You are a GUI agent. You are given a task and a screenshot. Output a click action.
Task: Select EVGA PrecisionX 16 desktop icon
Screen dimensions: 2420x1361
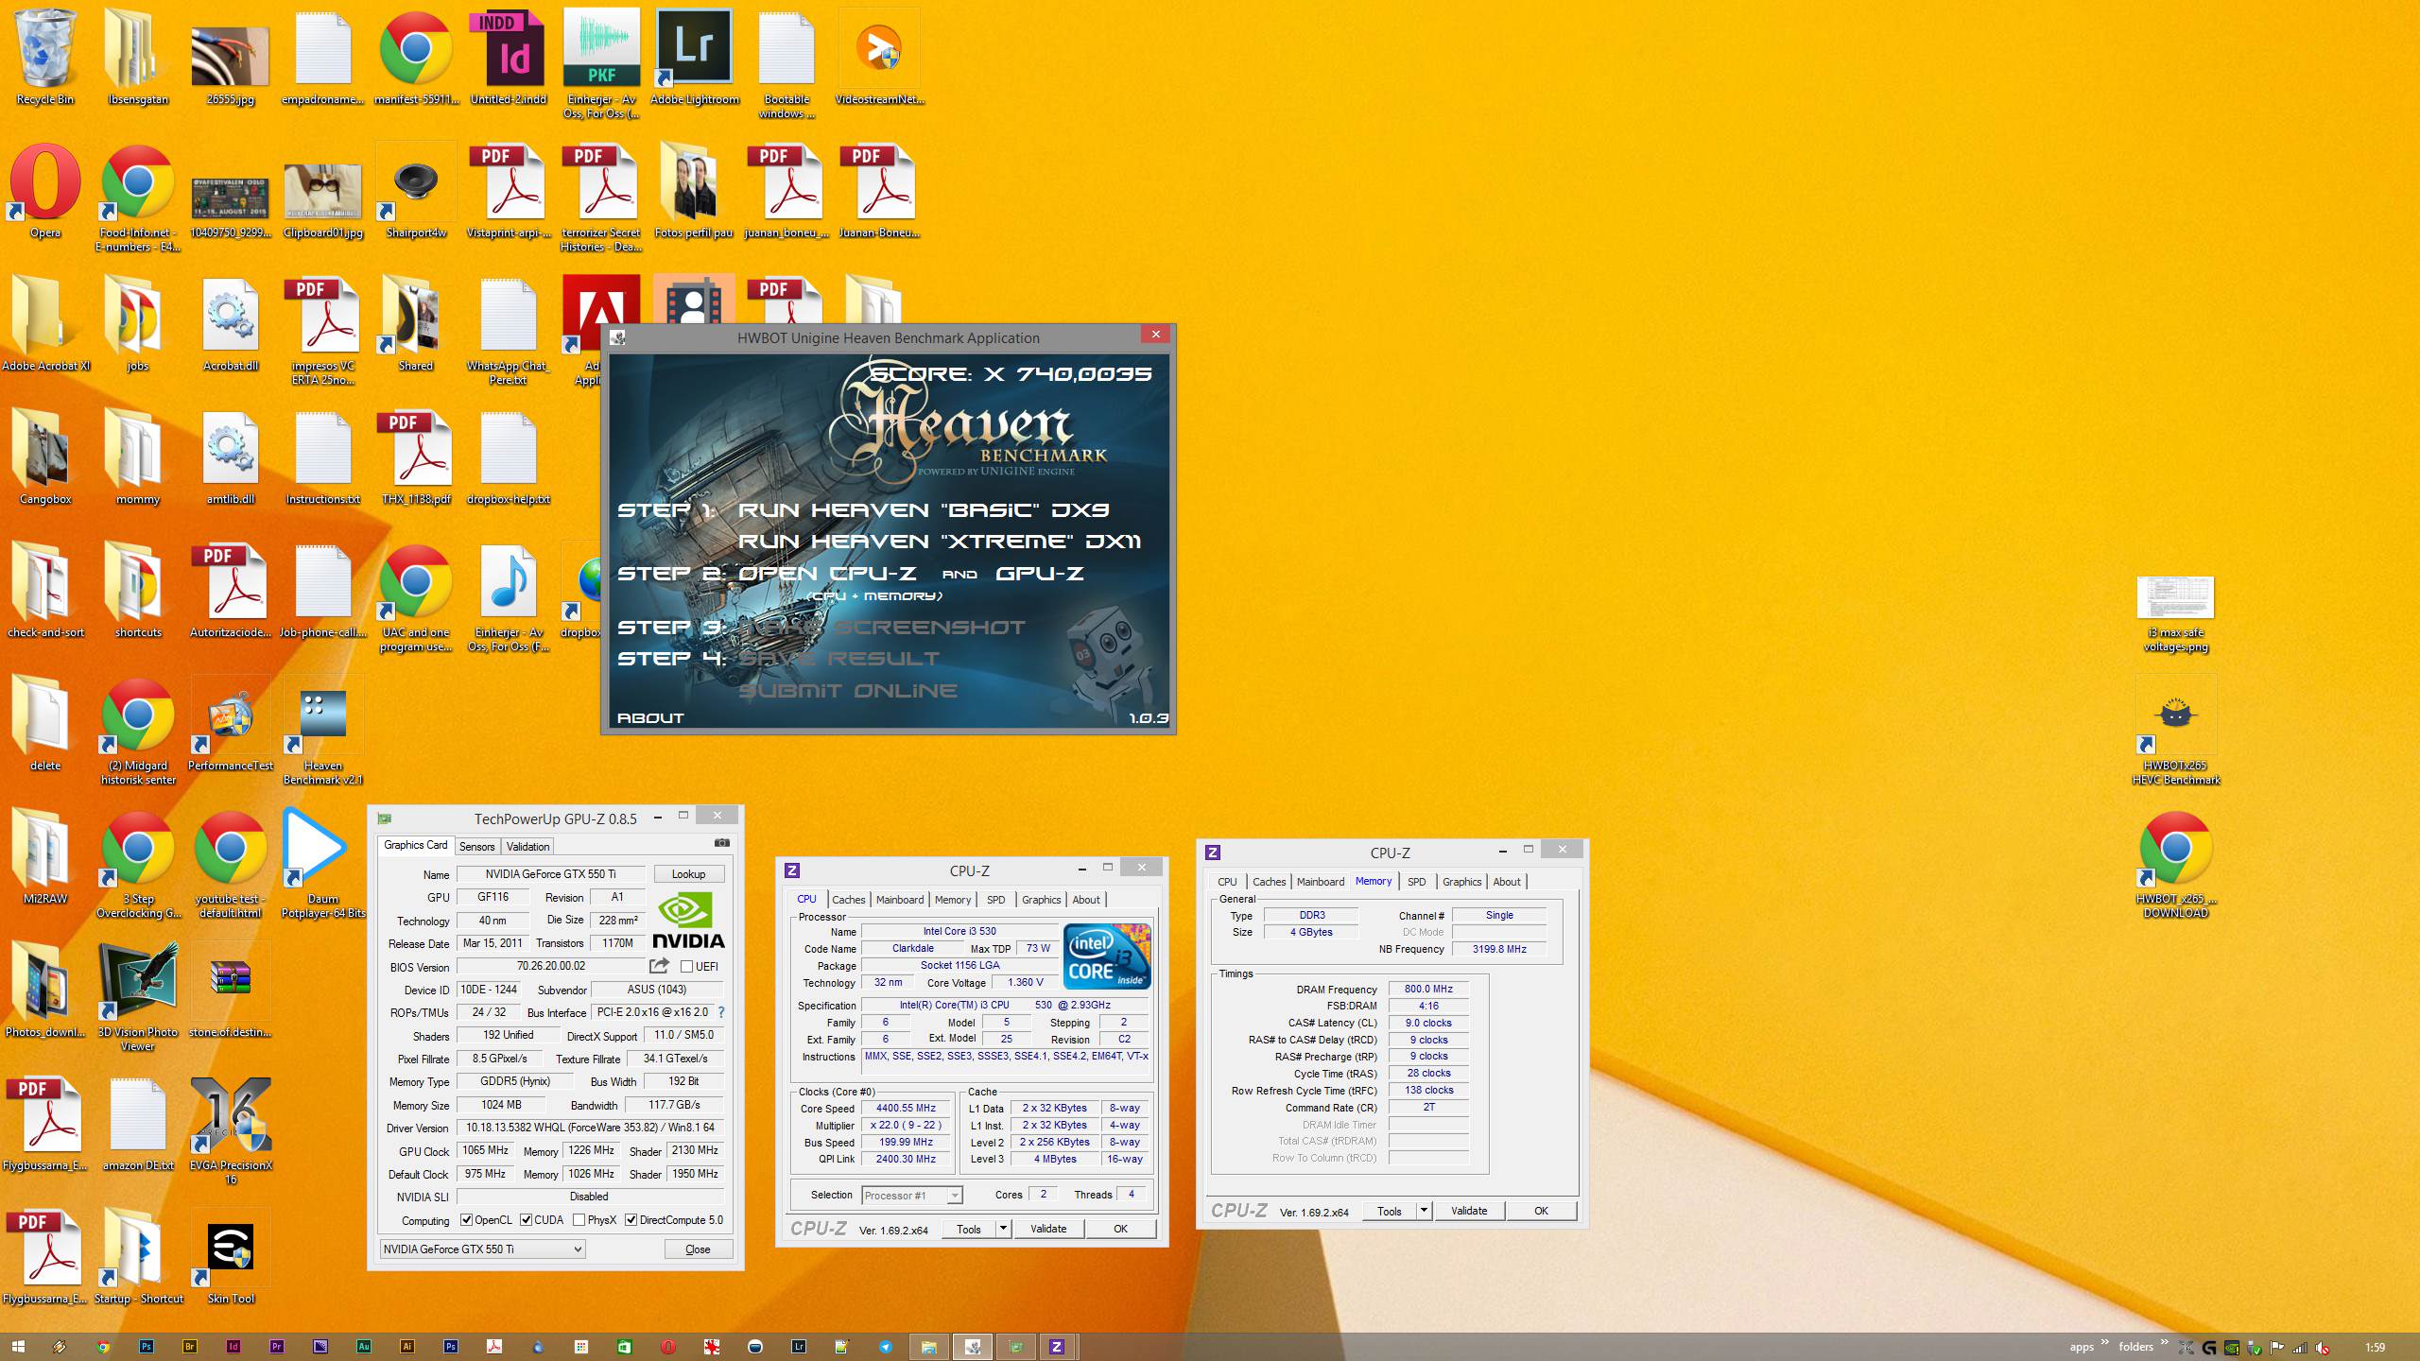[x=231, y=1130]
